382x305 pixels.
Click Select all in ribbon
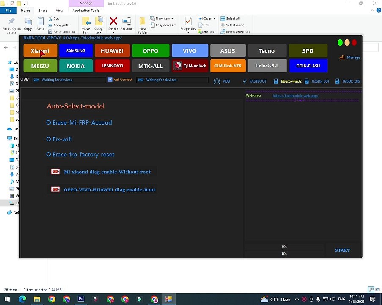pyautogui.click(x=230, y=19)
